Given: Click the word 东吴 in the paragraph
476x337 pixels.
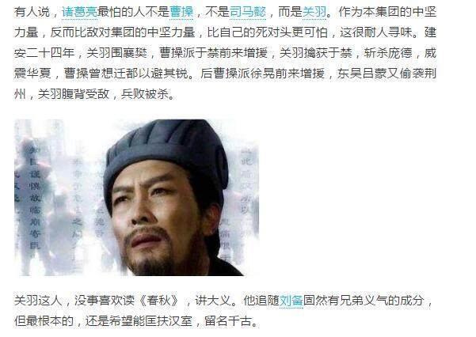Looking at the screenshot, I should click(x=349, y=74).
